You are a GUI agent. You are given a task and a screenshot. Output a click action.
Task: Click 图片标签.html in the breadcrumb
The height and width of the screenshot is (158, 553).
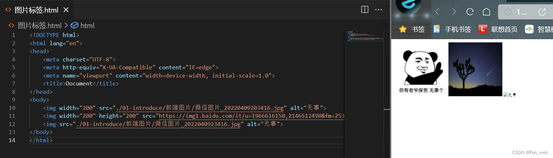(40, 25)
